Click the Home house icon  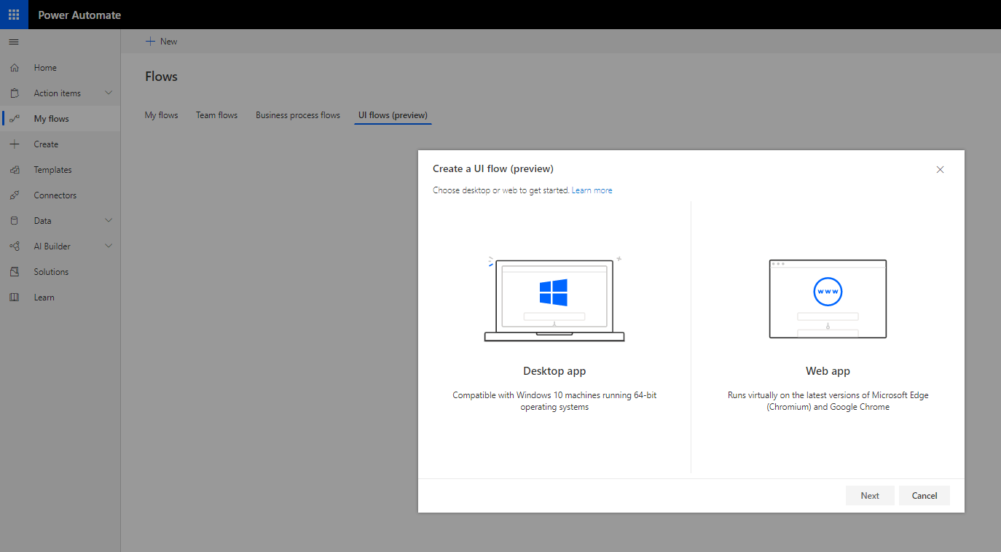[x=15, y=68]
